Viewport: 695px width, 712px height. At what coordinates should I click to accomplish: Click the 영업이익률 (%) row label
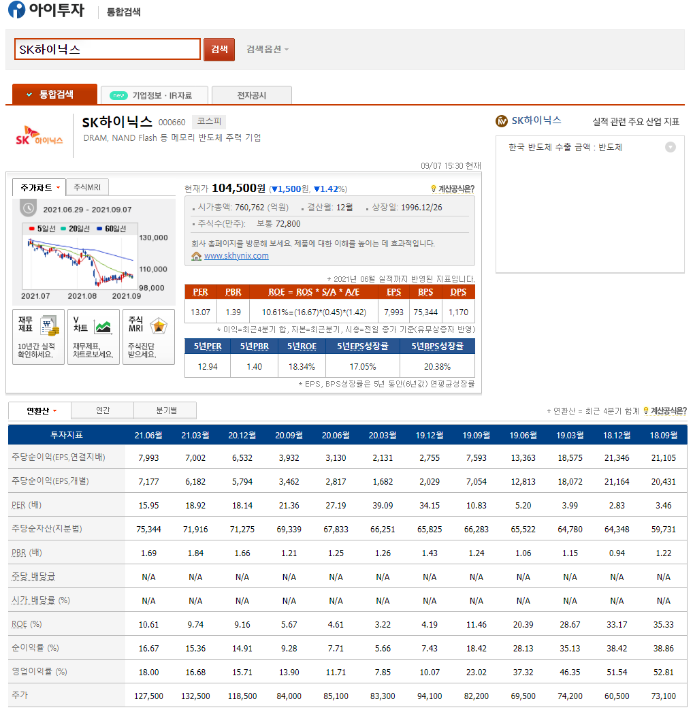(39, 672)
